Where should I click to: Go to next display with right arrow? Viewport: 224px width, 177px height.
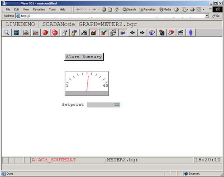click(142, 33)
